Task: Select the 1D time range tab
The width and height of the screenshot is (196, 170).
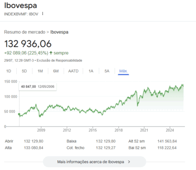Action: (x=9, y=71)
